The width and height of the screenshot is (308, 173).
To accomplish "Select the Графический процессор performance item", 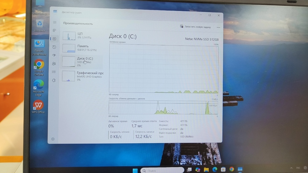I will [83, 76].
